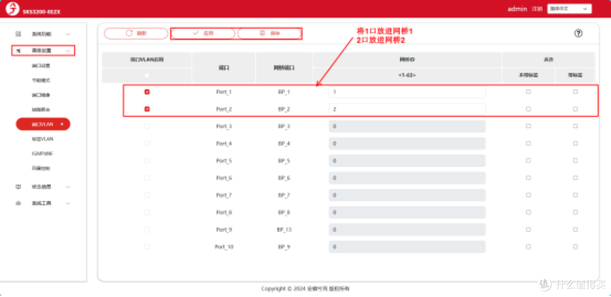
Task: Select the highlighted 端口VLAN sidebar item
Action: pyautogui.click(x=43, y=124)
